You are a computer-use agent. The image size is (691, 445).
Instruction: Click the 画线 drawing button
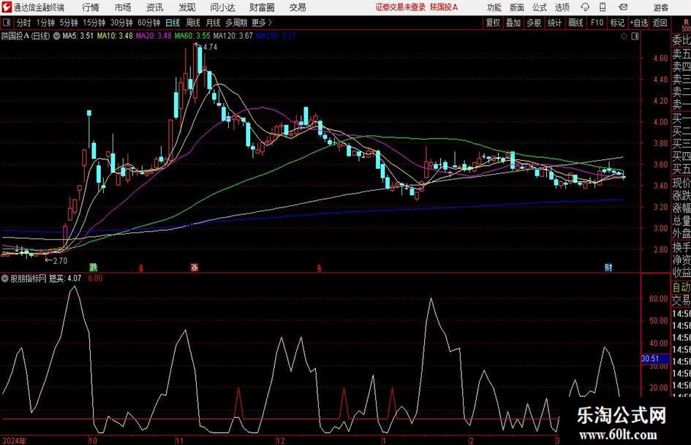click(x=575, y=23)
